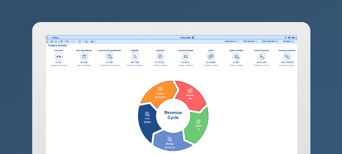
Task: Expand the dropdown arrow beside tools wrench icon
Action: coord(83,42)
